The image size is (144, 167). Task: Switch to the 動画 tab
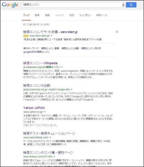pyautogui.click(x=47, y=15)
